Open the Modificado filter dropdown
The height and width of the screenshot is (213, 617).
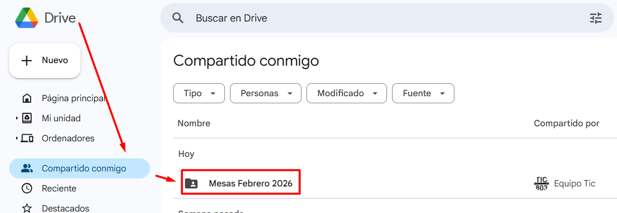pyautogui.click(x=346, y=93)
